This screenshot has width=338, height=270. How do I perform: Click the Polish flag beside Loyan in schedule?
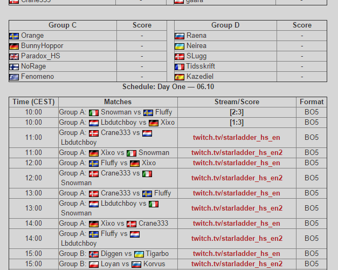[x=94, y=264]
